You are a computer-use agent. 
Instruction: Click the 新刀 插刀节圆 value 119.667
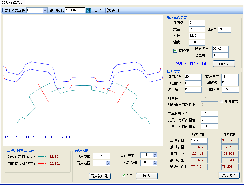[x=199, y=147]
